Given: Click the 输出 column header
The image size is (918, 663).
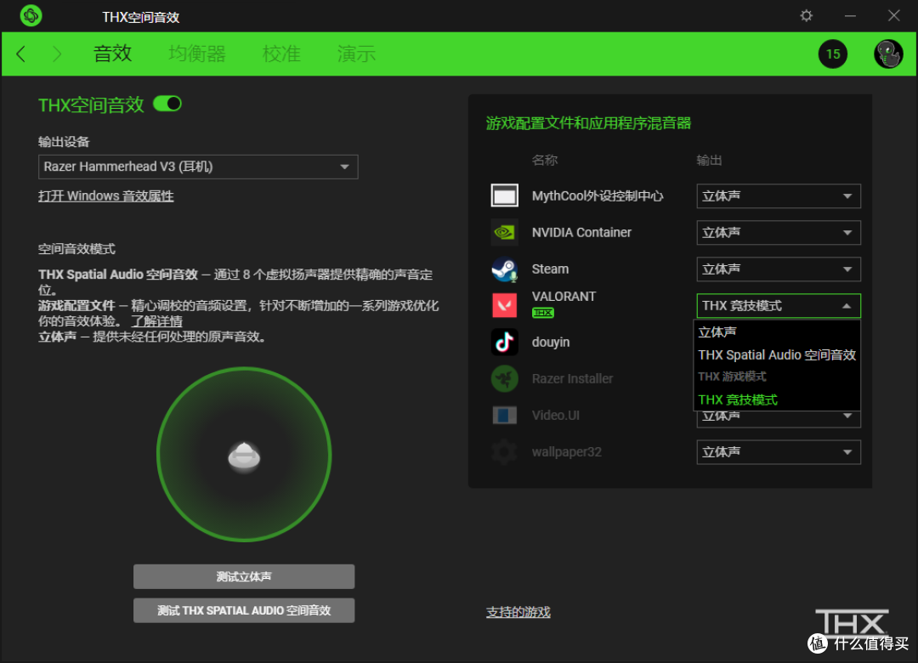Looking at the screenshot, I should [709, 160].
